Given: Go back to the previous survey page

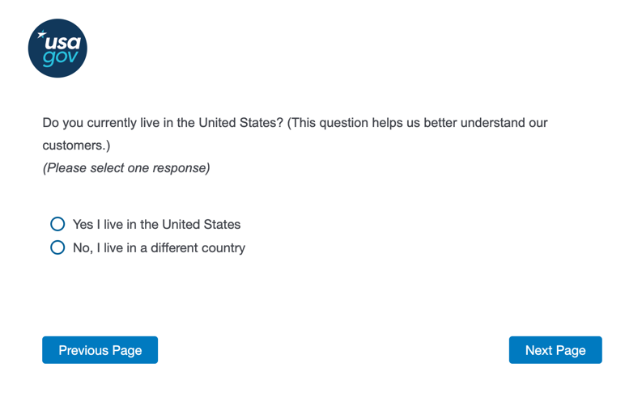Looking at the screenshot, I should pyautogui.click(x=100, y=350).
